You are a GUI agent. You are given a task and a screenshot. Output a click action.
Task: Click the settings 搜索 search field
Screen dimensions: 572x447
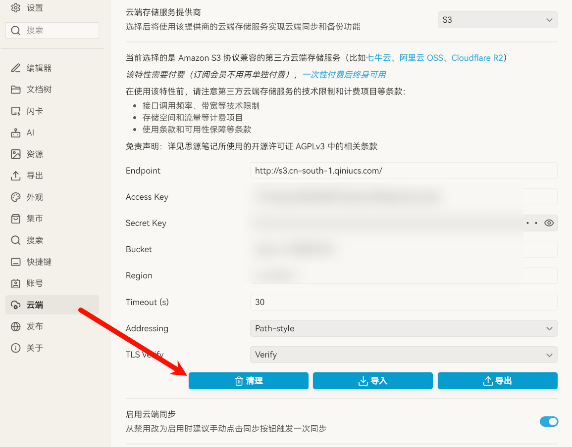pyautogui.click(x=52, y=30)
